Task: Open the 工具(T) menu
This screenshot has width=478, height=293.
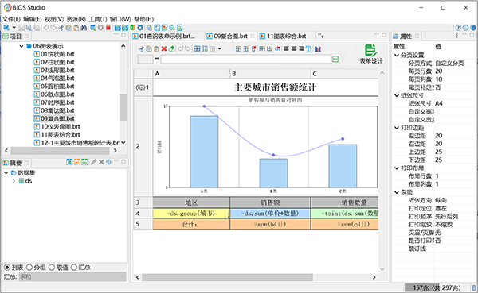Action: 98,19
